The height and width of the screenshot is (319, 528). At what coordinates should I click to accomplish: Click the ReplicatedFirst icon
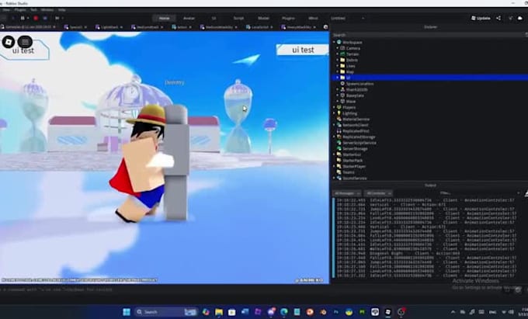point(339,131)
